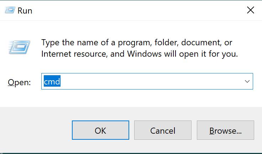Expand the Open combo box dropdown arrow
This screenshot has width=262, height=154.
click(247, 82)
